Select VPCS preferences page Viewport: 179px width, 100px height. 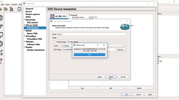pos(28,17)
